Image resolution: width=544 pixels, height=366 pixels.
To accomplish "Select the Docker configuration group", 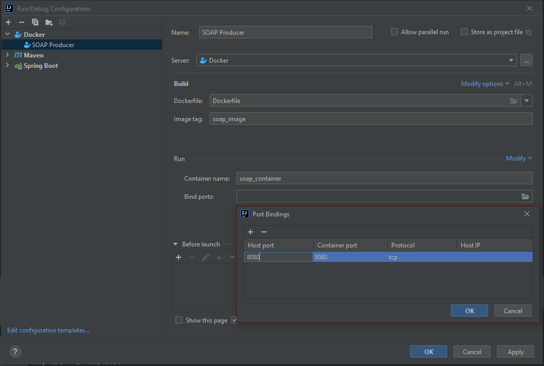I will (34, 34).
